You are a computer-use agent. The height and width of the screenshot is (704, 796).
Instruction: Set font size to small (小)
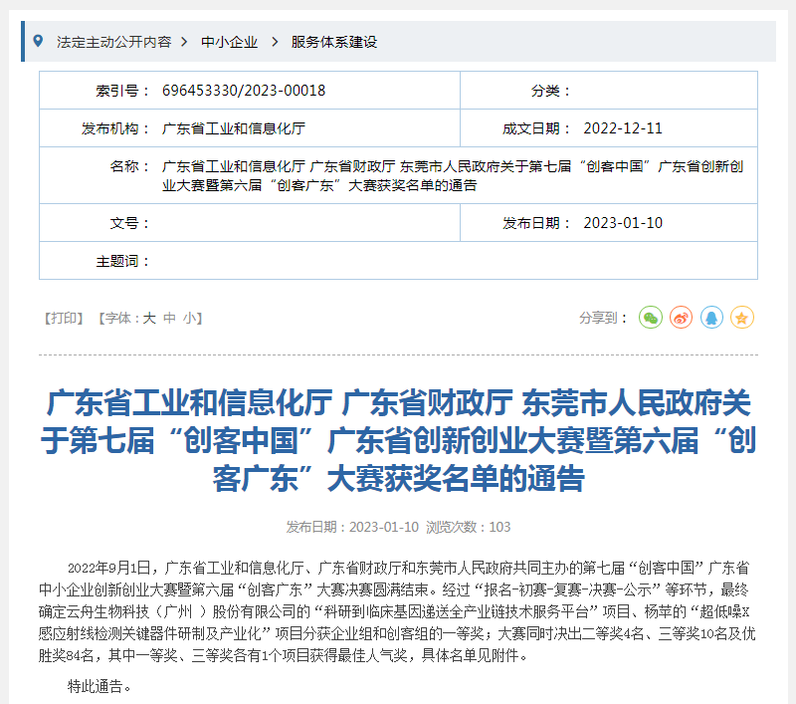[x=189, y=318]
